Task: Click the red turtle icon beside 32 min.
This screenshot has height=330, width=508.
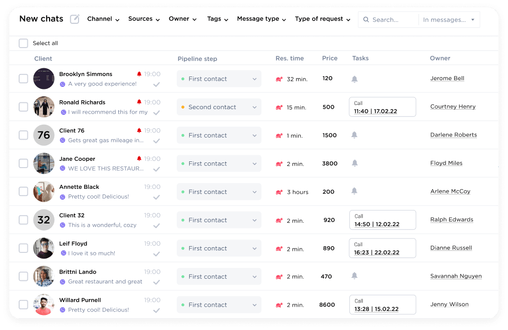Action: click(280, 79)
